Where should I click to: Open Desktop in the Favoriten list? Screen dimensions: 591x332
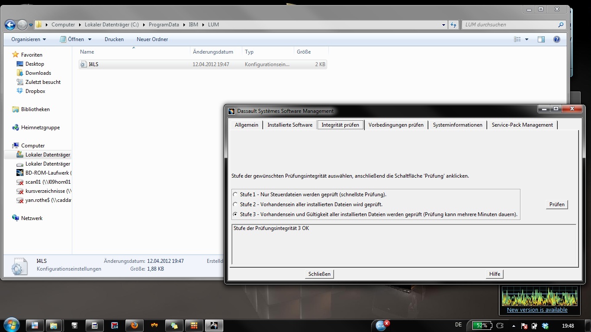click(35, 64)
